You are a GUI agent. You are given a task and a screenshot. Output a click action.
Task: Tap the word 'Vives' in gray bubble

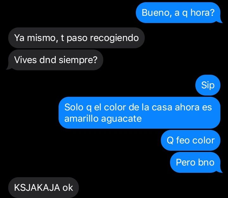click(x=25, y=60)
